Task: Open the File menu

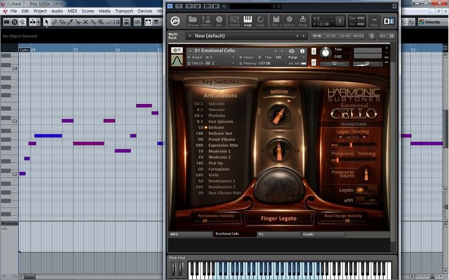Action: tap(14, 11)
